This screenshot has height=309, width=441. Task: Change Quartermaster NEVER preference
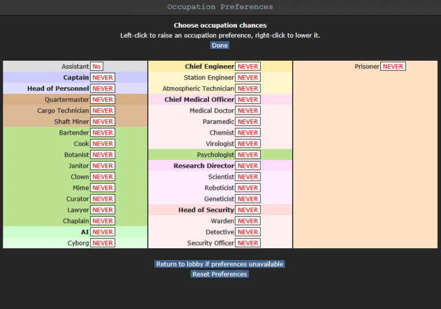pyautogui.click(x=103, y=99)
